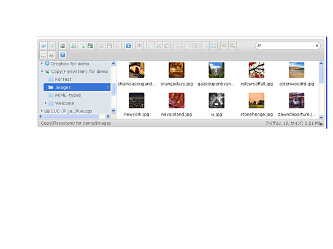This screenshot has height=249, width=333.
Task: Click the extract archive toolbar icon
Action: (224, 46)
